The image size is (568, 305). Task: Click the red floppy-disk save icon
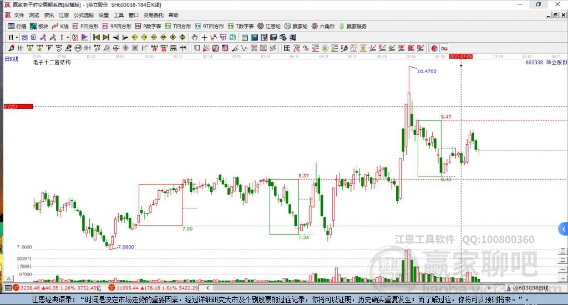point(273,37)
